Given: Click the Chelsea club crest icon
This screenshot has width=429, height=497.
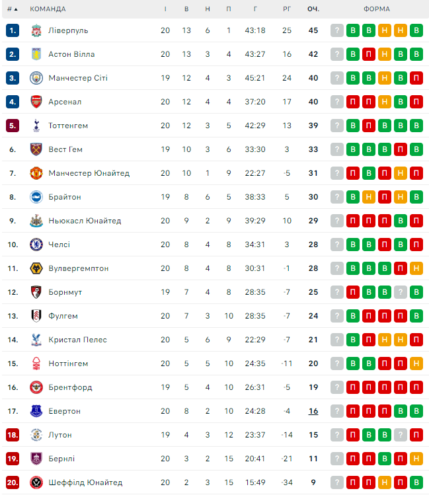Looking at the screenshot, I should (x=36, y=245).
